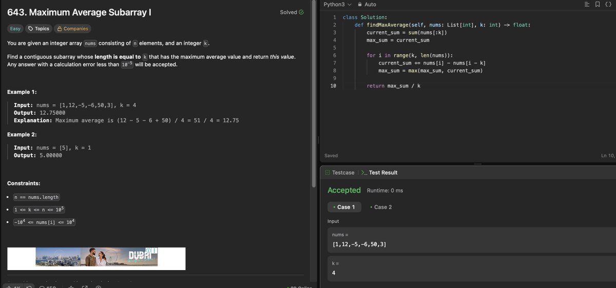Select the Case 1 tab
The height and width of the screenshot is (288, 616).
(344, 207)
